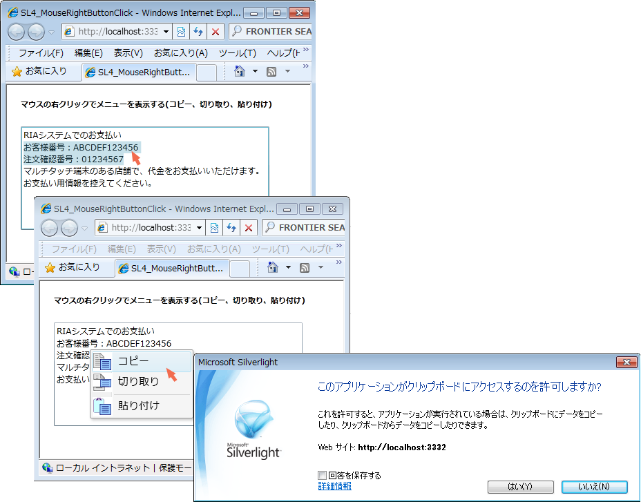The image size is (641, 502).
Task: Click Back button in top IE window
Action: (17, 32)
